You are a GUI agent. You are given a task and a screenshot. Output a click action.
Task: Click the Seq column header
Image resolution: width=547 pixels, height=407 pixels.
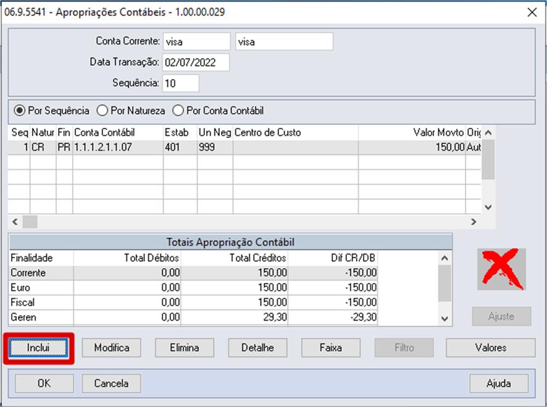(x=20, y=133)
